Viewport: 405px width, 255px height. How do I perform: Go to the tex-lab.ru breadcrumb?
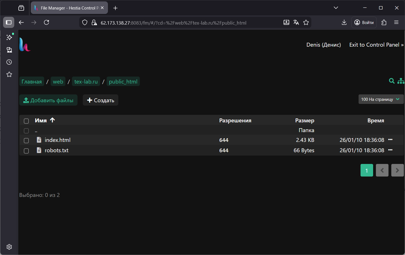click(86, 82)
